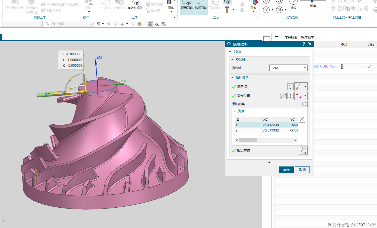Collapse dialog with bottom up-arrow
Screen dimensions: 377x228
tap(269, 162)
